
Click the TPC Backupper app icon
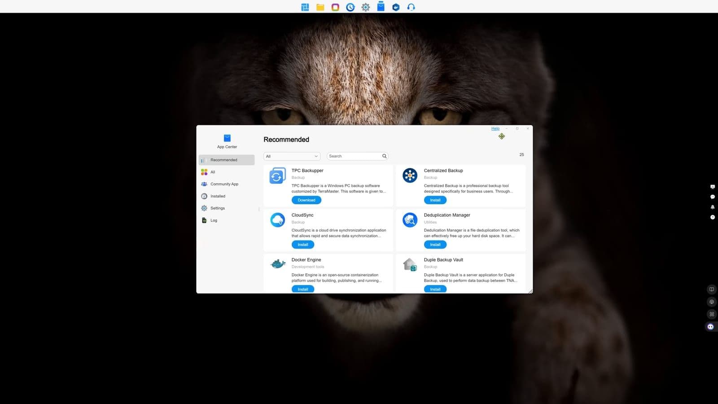(x=277, y=176)
